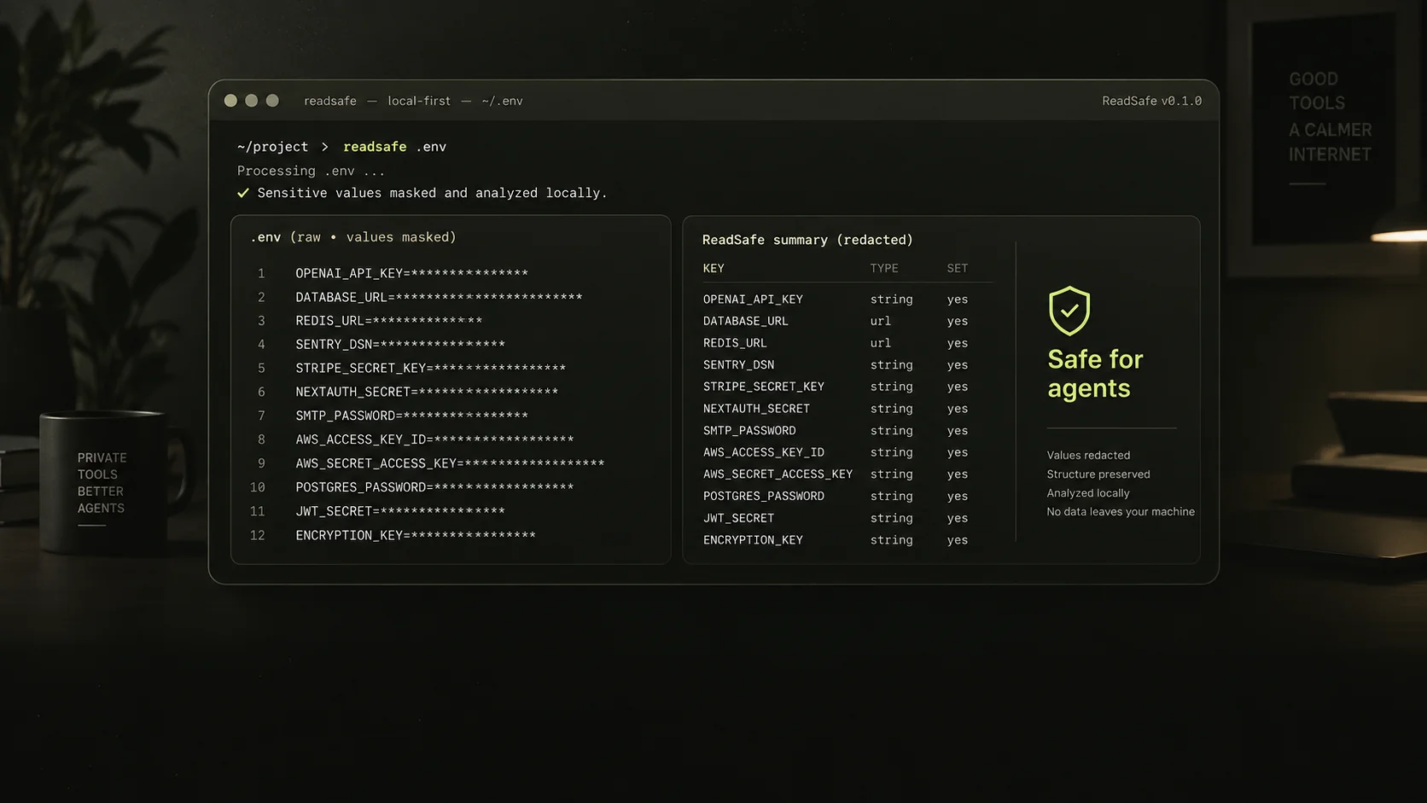Click '~/.env' in the title bar
The width and height of the screenshot is (1427, 803).
(x=502, y=101)
